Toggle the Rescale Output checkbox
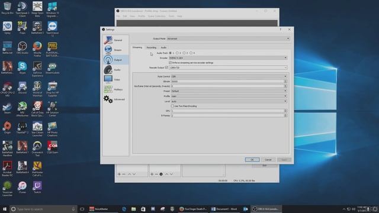The image size is (379, 213). click(166, 67)
